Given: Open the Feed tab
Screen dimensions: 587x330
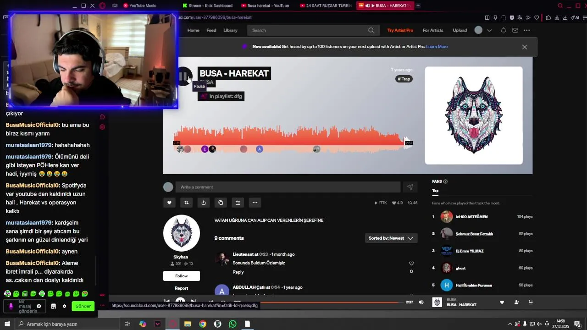Looking at the screenshot, I should point(211,30).
